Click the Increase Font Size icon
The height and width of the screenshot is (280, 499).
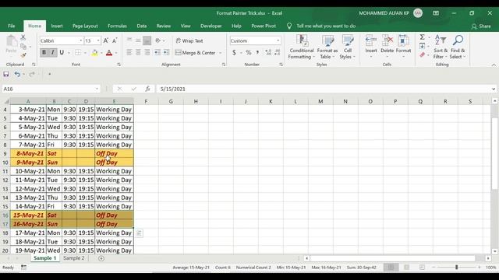click(x=106, y=40)
